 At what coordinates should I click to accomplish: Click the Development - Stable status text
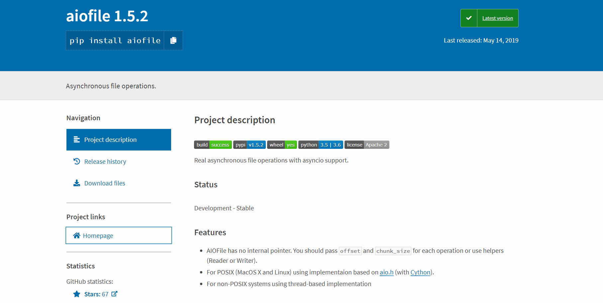tap(224, 208)
